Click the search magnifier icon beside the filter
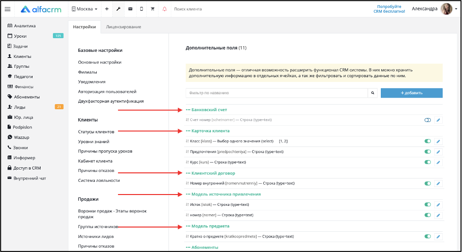The height and width of the screenshot is (252, 462). (372, 93)
